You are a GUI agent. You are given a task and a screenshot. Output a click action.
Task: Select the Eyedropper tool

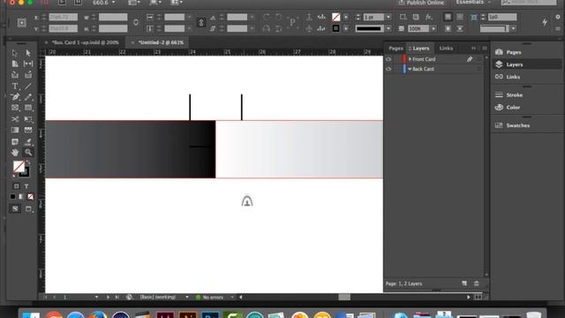pyautogui.click(x=28, y=141)
